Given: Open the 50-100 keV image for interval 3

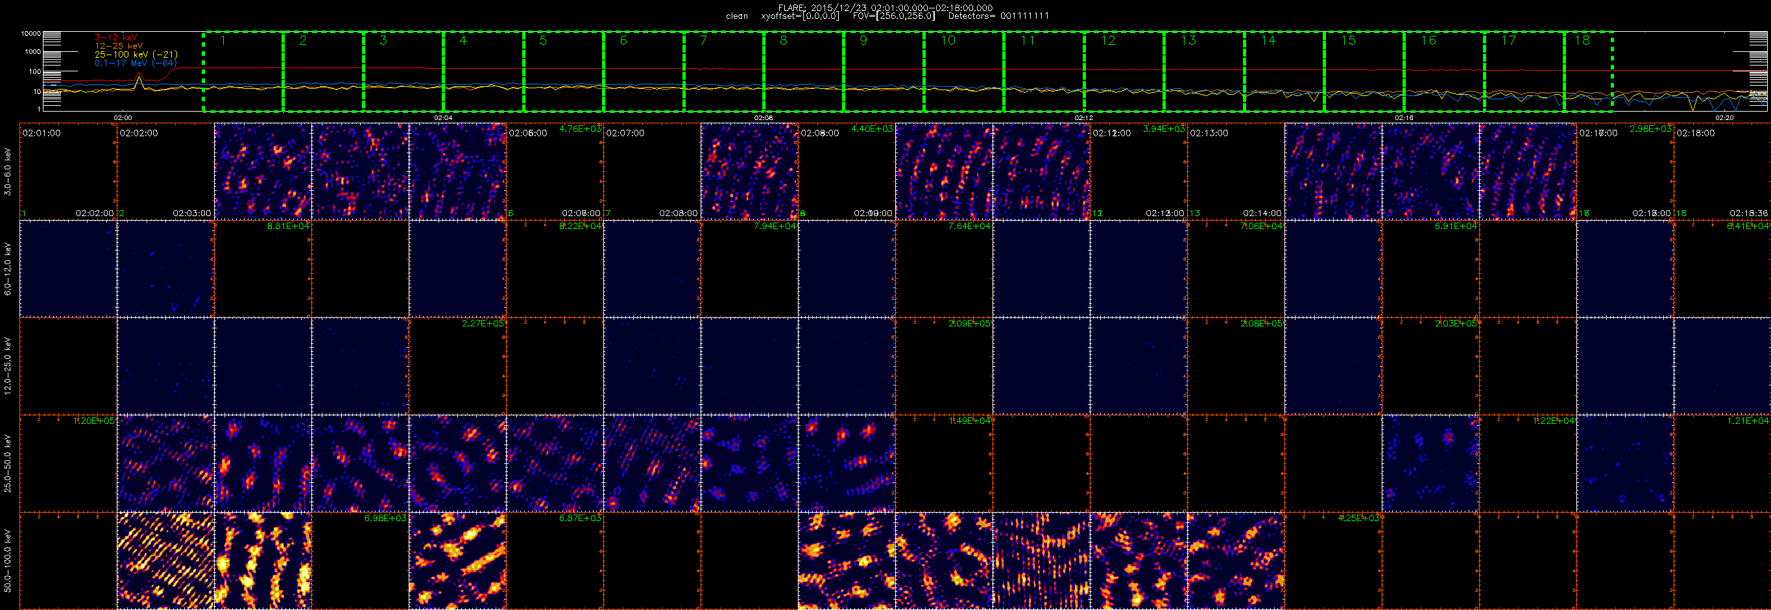Looking at the screenshot, I should pyautogui.click(x=263, y=561).
